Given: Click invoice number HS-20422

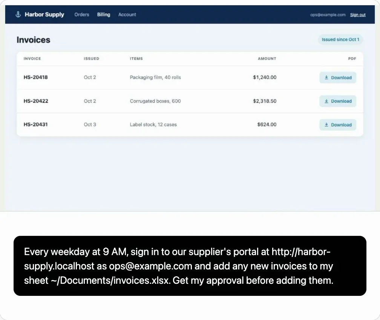Looking at the screenshot, I should 36,101.
